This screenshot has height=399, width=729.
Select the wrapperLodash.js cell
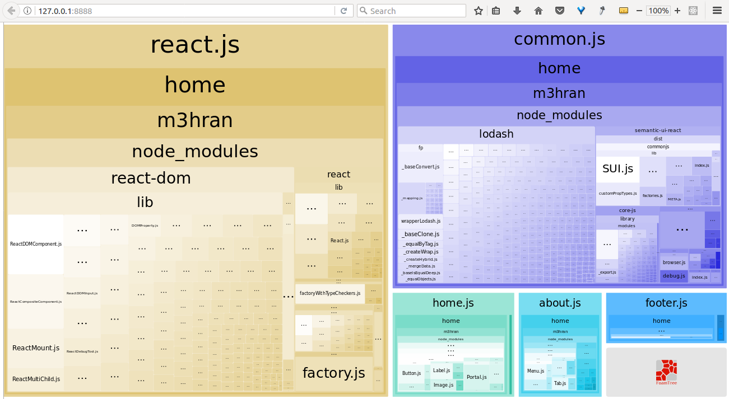coord(421,221)
